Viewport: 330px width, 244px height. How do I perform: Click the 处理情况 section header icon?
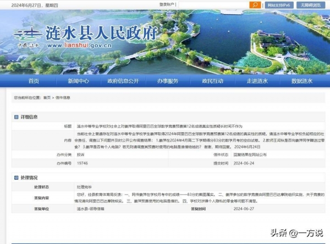[x=16, y=178]
